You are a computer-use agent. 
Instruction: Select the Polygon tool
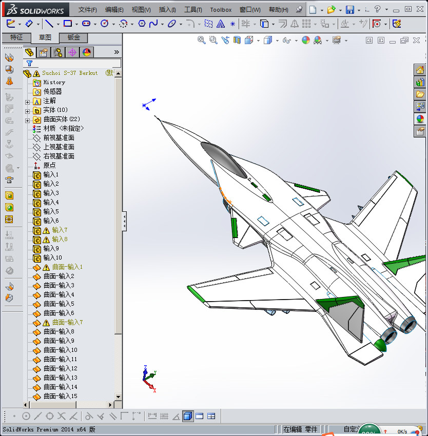142,24
